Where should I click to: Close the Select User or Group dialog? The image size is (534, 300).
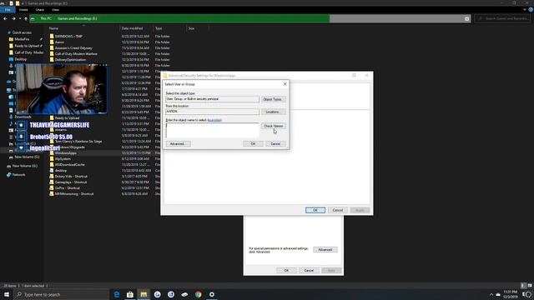click(x=285, y=84)
